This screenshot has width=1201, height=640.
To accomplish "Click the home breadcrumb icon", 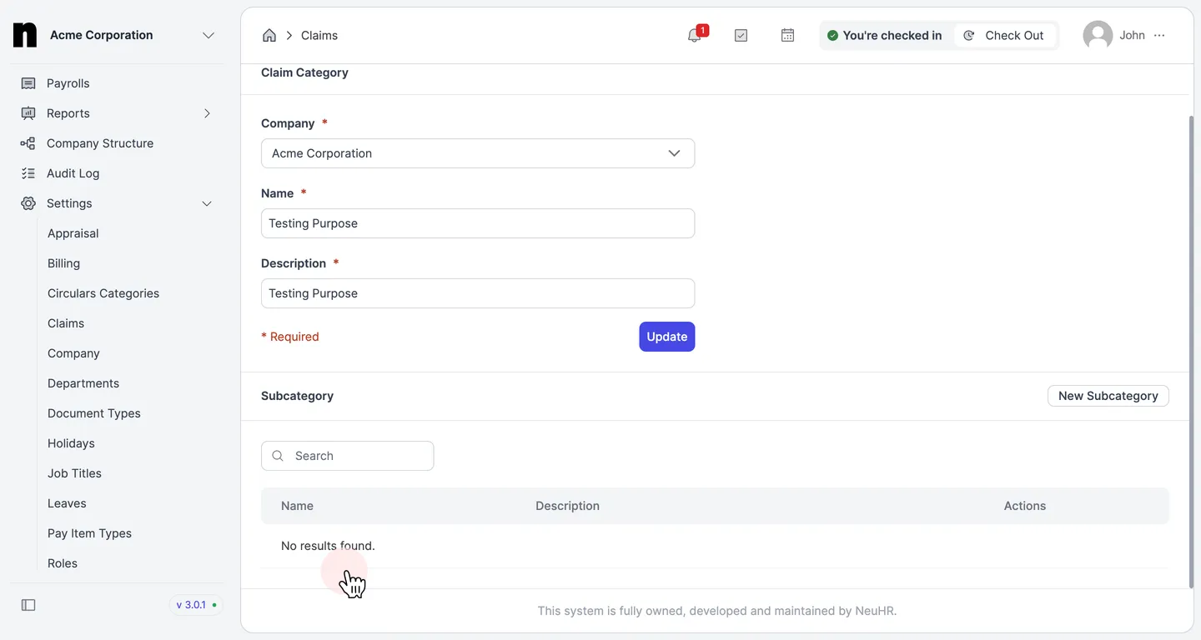I will tap(269, 35).
